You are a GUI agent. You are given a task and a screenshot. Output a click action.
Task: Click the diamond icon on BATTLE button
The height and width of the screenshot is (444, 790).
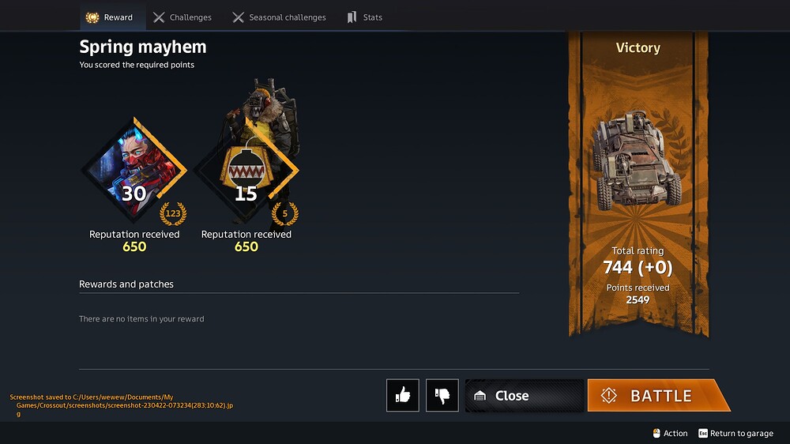tap(608, 396)
